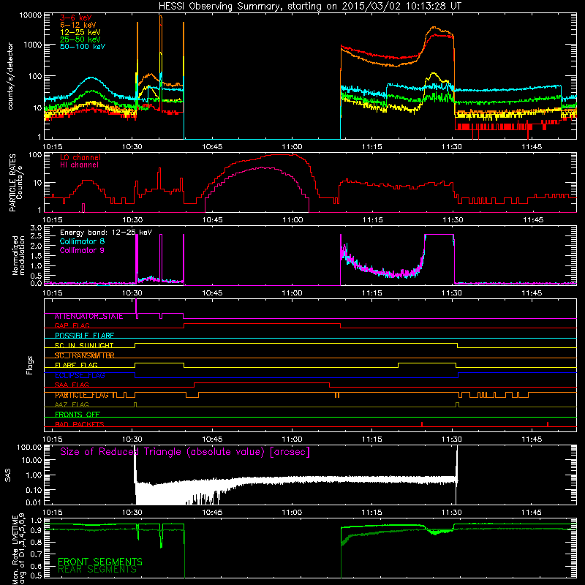This screenshot has width=585, height=585.
Task: Click the 11:30 tick under the flags panel
Action: 452,439
